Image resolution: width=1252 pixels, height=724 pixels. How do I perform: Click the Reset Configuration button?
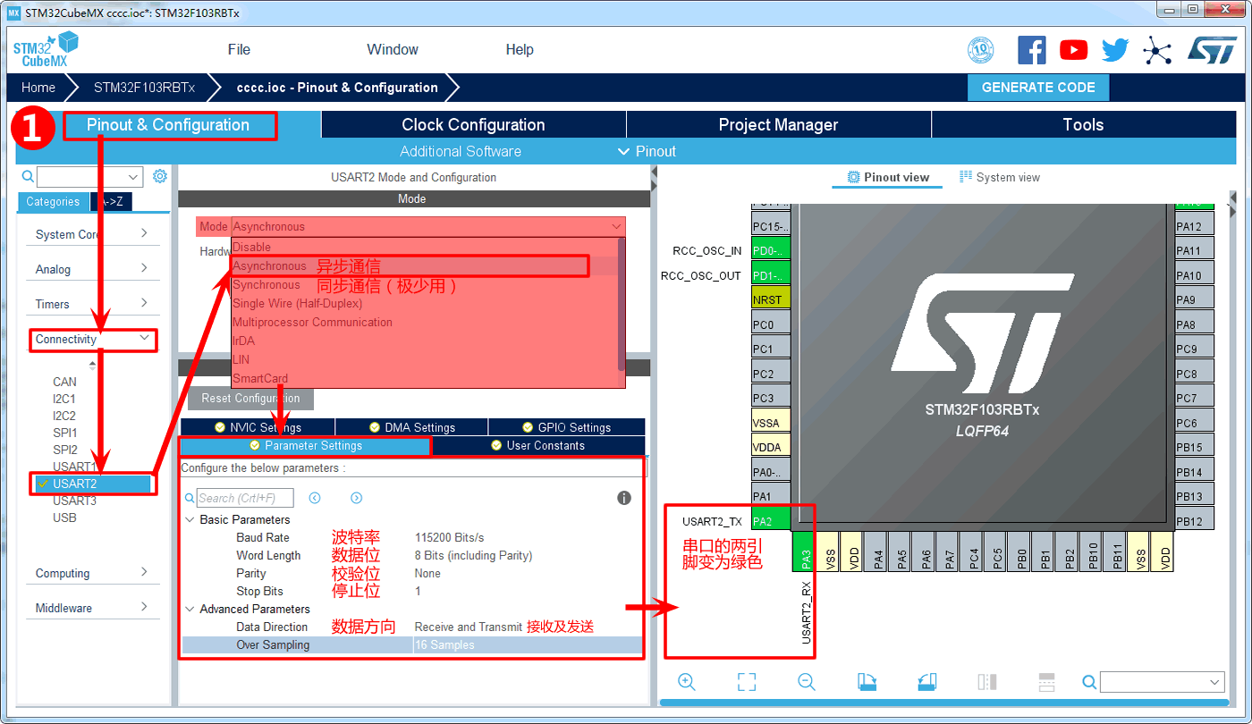click(250, 399)
